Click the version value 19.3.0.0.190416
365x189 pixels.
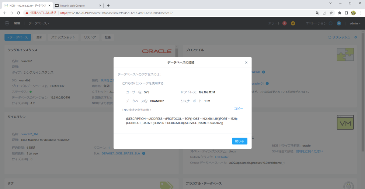(x=60, y=97)
